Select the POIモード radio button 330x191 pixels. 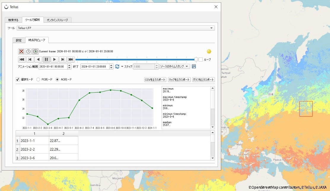(x=38, y=80)
